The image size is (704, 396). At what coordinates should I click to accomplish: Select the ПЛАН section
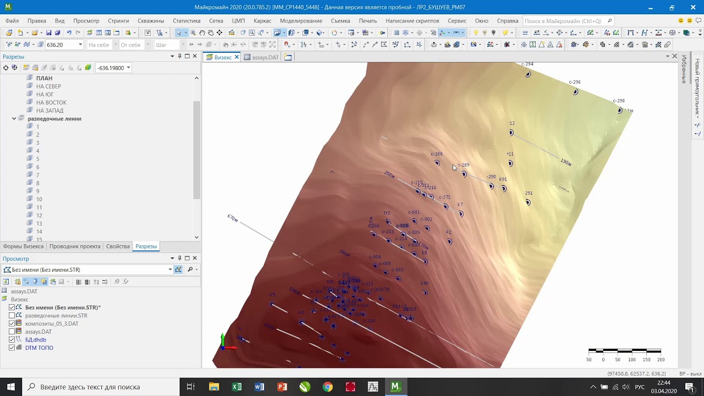(44, 78)
